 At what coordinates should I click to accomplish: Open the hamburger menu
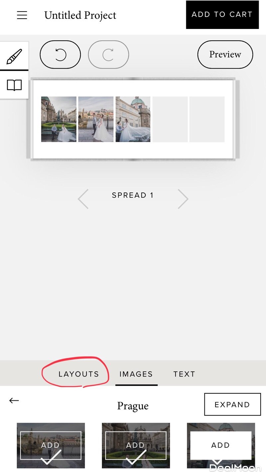22,15
